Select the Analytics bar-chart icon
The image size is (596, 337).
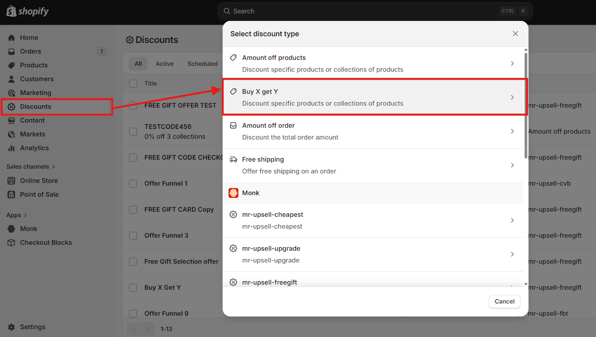pos(11,148)
